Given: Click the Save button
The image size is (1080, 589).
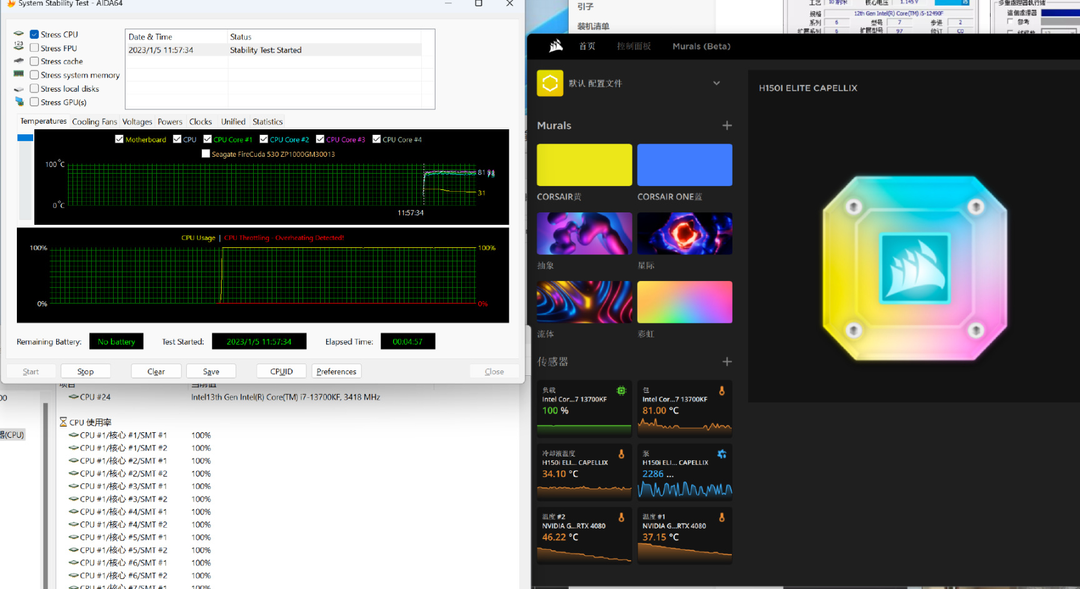Looking at the screenshot, I should click(x=211, y=372).
